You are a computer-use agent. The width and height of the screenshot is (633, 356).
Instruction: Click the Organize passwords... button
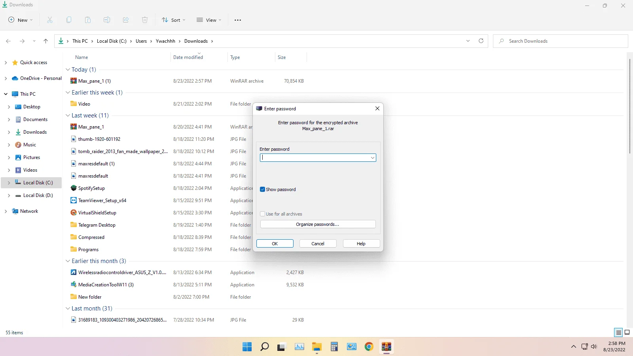coord(318,224)
